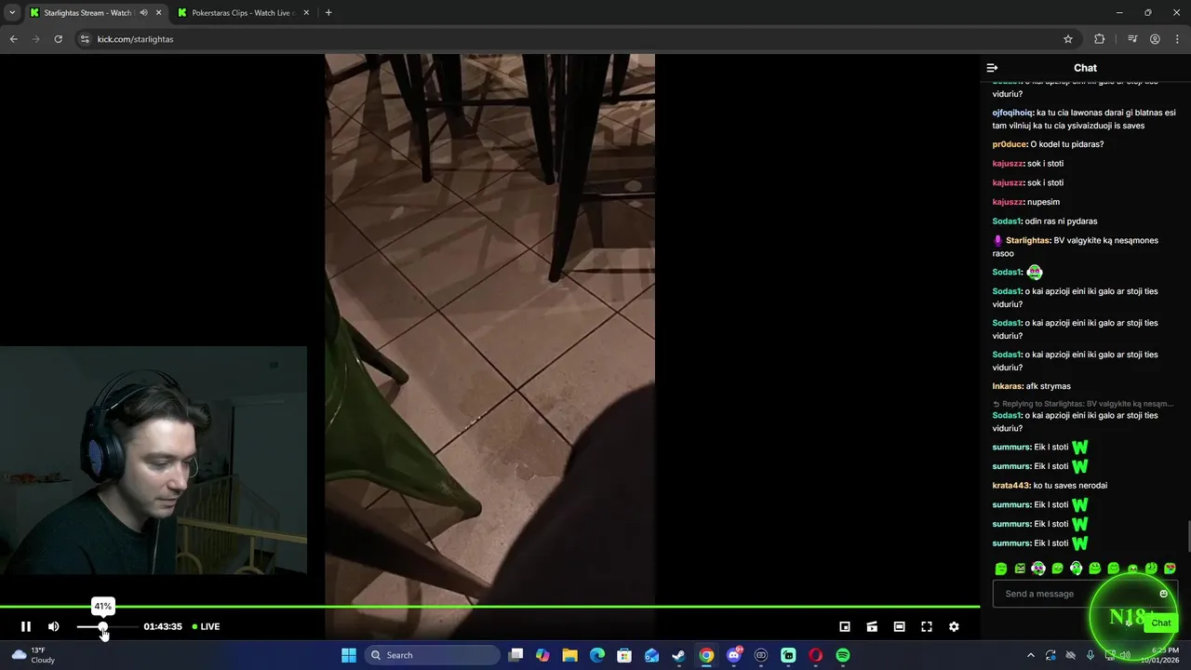Image resolution: width=1191 pixels, height=670 pixels.
Task: Enable picture-in-picture mini player
Action: (845, 626)
